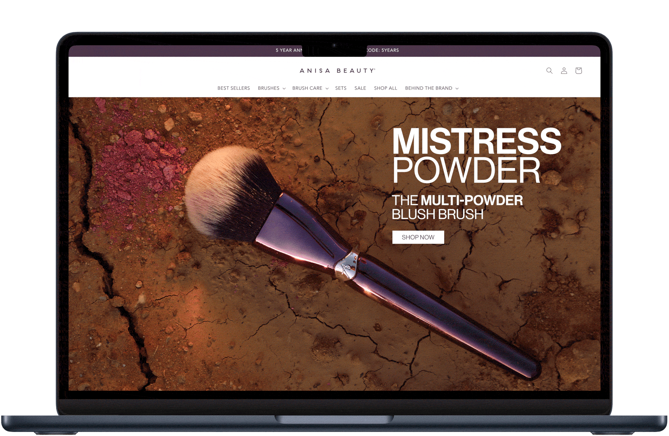Open the shopping cart icon
The image size is (669, 436).
[x=579, y=71]
